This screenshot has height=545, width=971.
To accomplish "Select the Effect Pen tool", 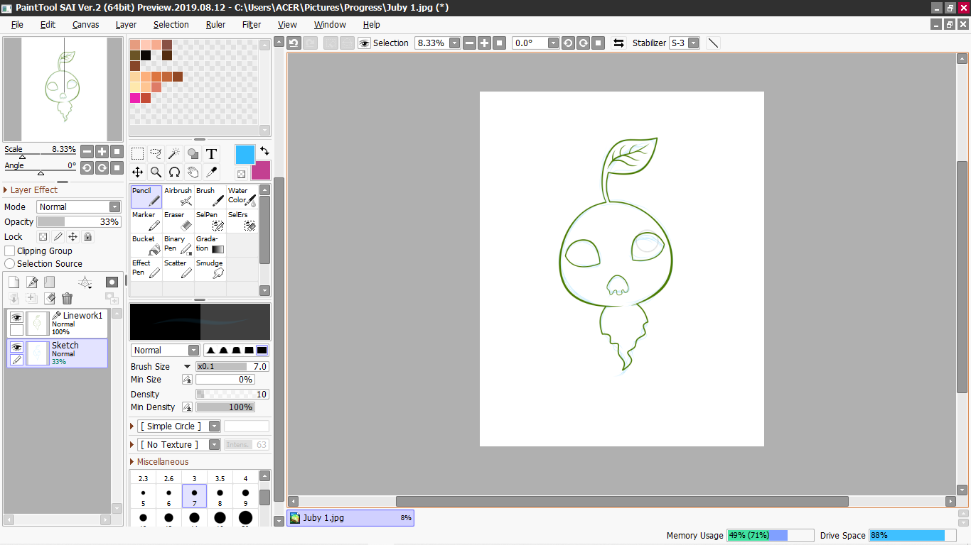I will pos(146,269).
